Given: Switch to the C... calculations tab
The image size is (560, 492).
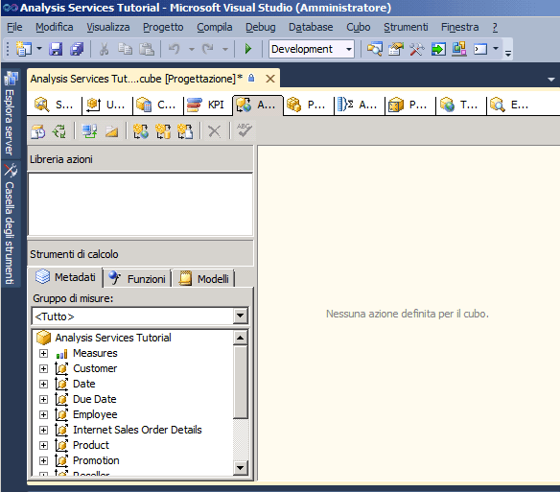Looking at the screenshot, I should (156, 105).
